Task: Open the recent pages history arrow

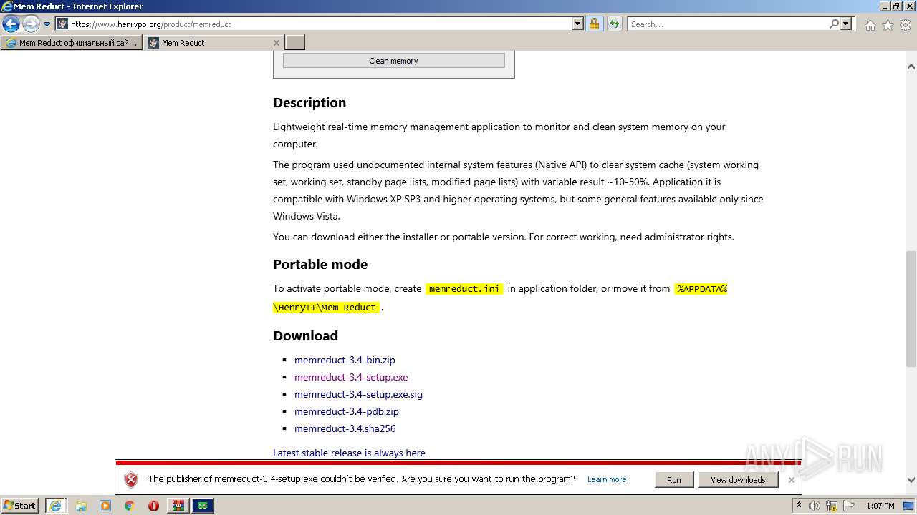Action: pyautogui.click(x=47, y=24)
